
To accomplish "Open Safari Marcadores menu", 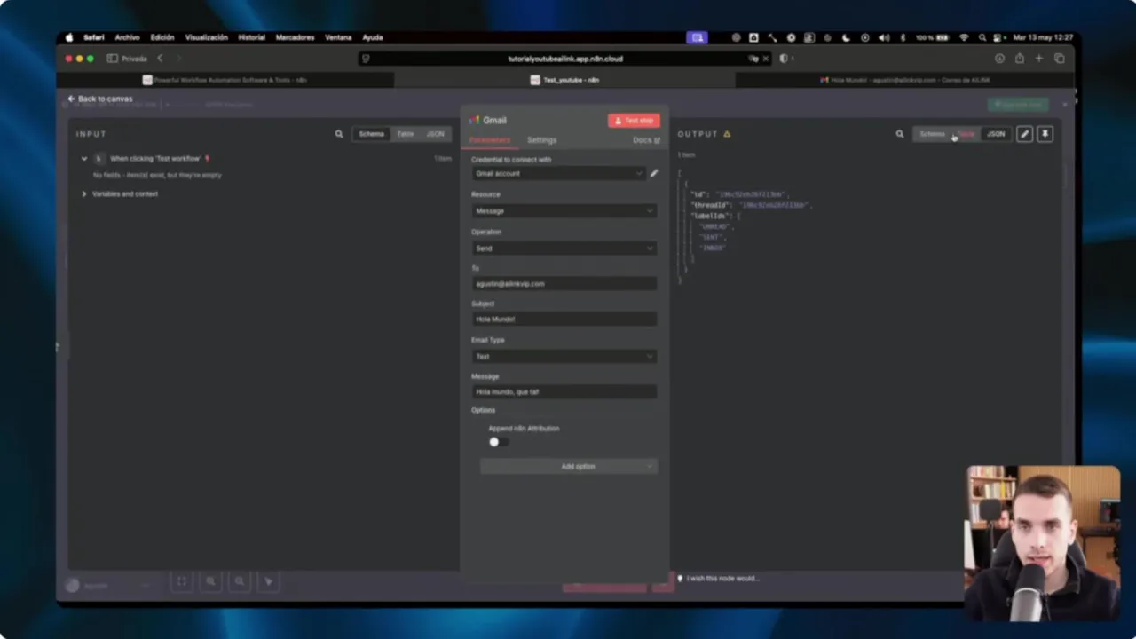I will click(295, 37).
